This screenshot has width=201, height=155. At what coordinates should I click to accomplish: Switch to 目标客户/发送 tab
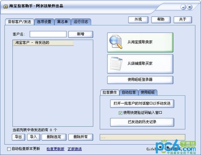19,22
